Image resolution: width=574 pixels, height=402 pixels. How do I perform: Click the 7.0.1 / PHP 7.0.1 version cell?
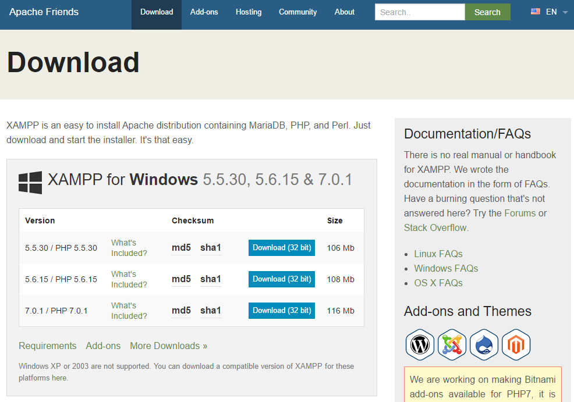pos(56,311)
